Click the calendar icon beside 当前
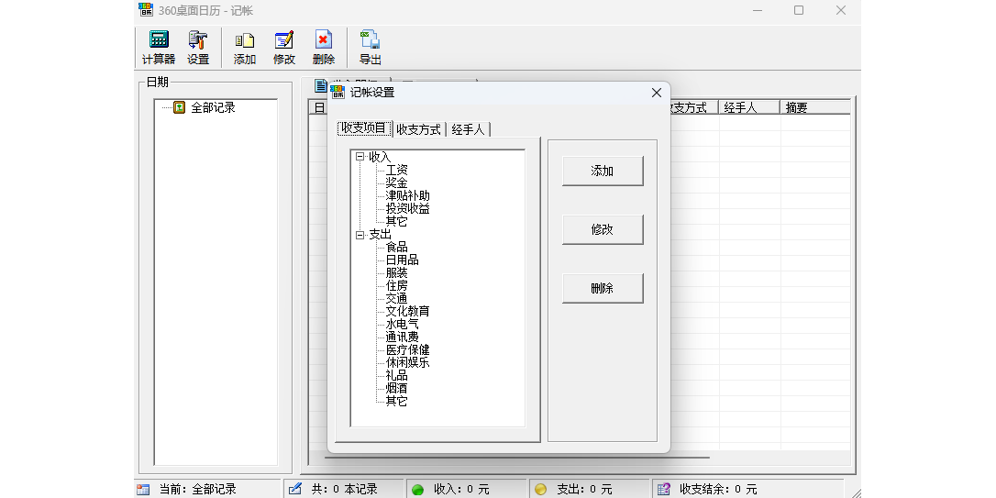Screen dimensions: 996x498 144,489
